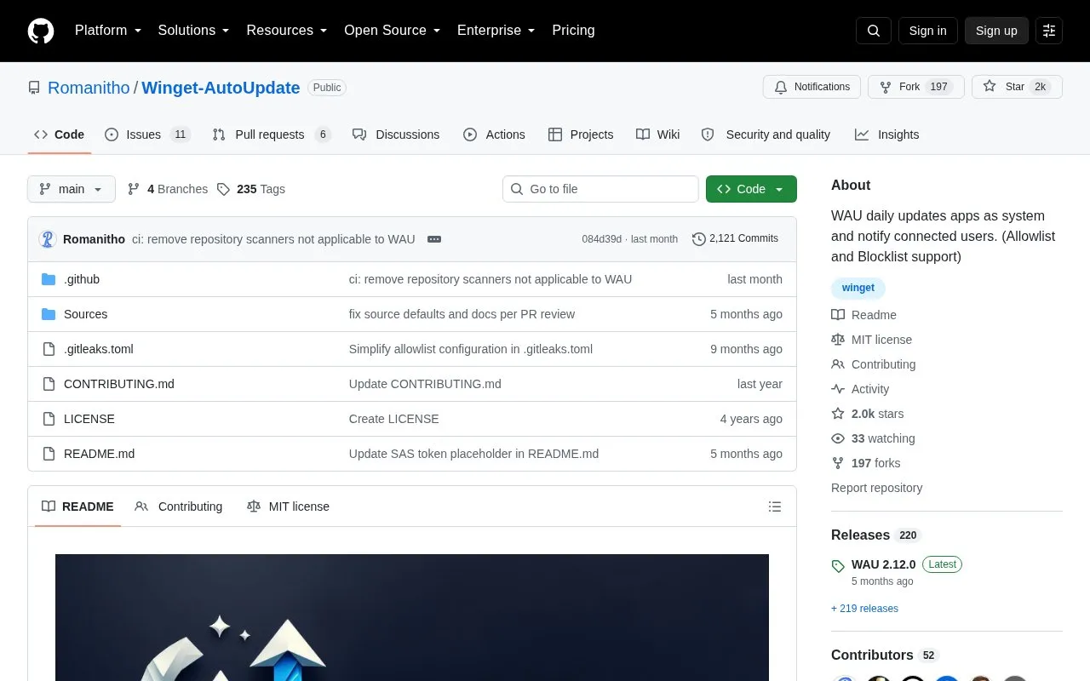1090x681 pixels.
Task: Expand the Solutions menu
Action: [194, 31]
